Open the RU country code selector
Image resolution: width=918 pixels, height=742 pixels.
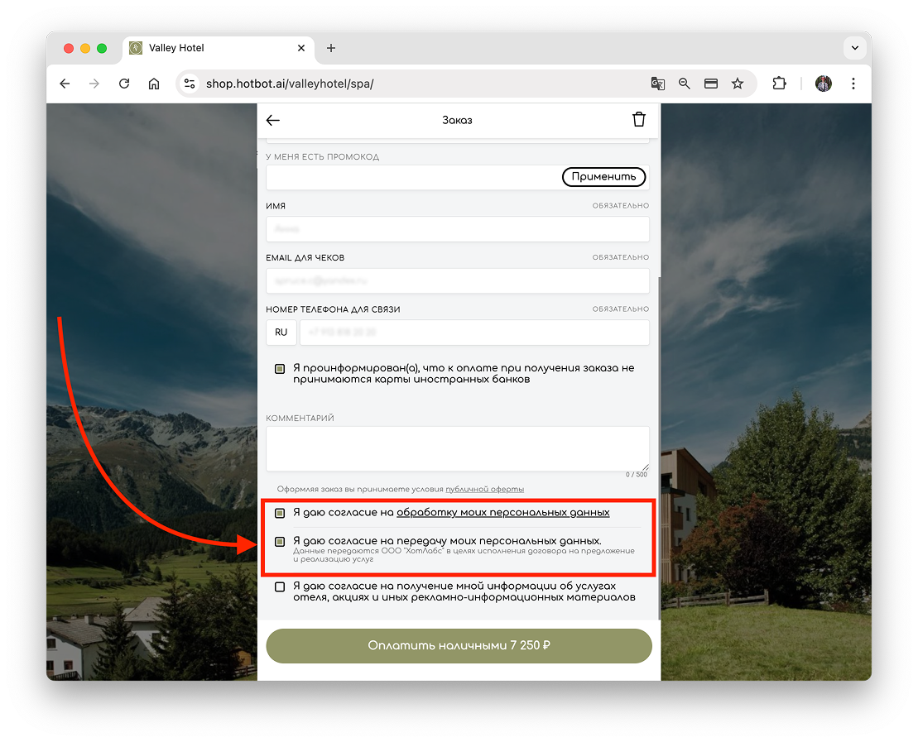(281, 333)
